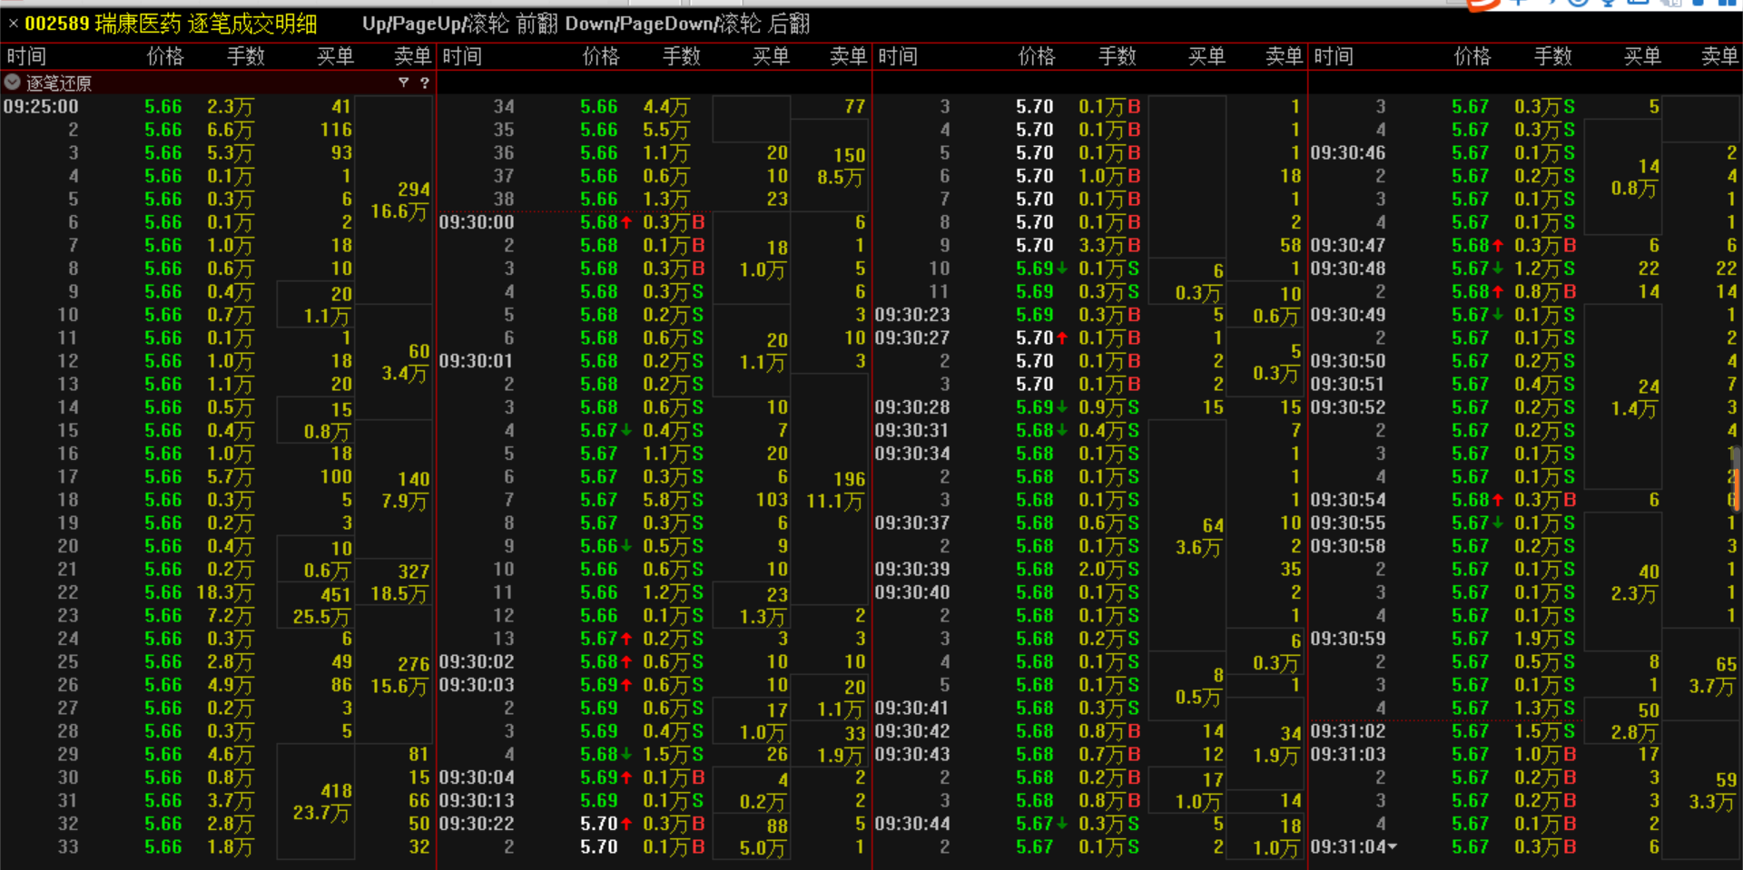The image size is (1743, 870).
Task: Click red up arrow at 09:30:47 price
Action: pos(1498,246)
